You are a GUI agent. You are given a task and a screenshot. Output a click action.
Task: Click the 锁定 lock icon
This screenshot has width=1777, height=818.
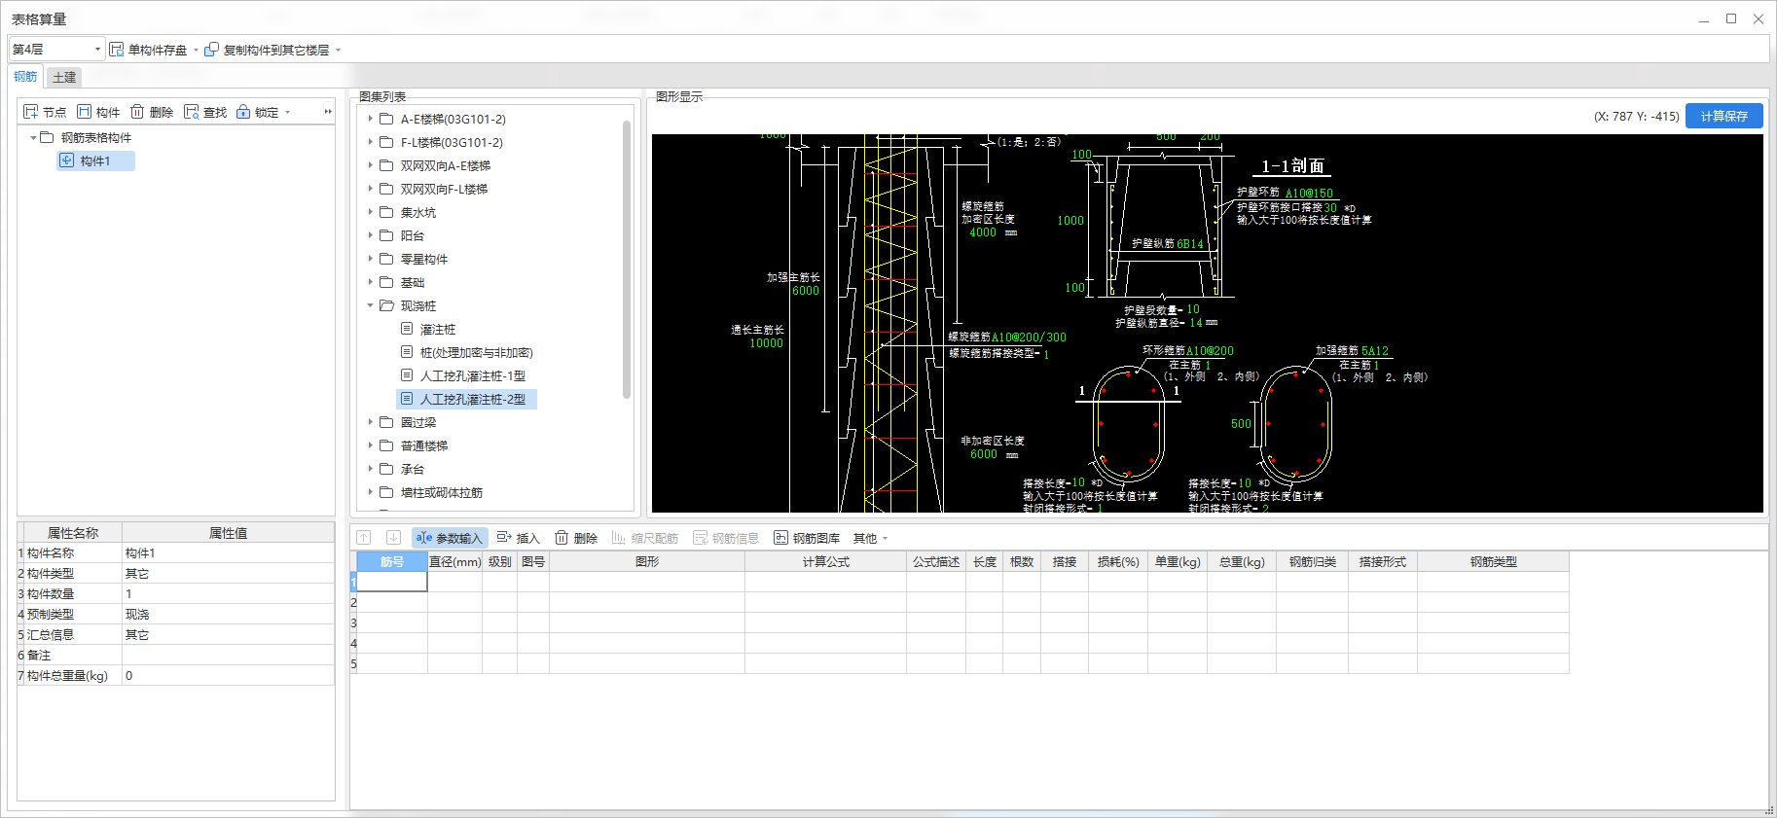coord(243,112)
